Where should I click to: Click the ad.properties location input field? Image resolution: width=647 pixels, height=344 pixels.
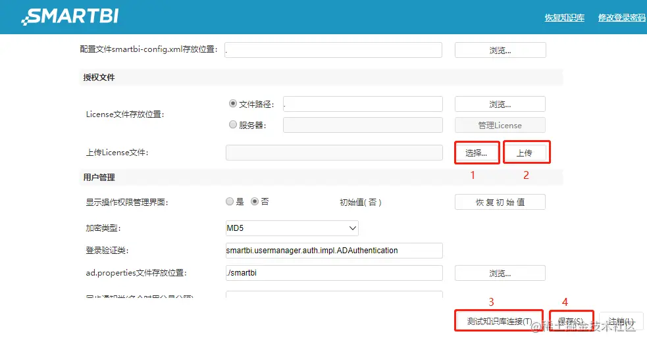pos(334,273)
